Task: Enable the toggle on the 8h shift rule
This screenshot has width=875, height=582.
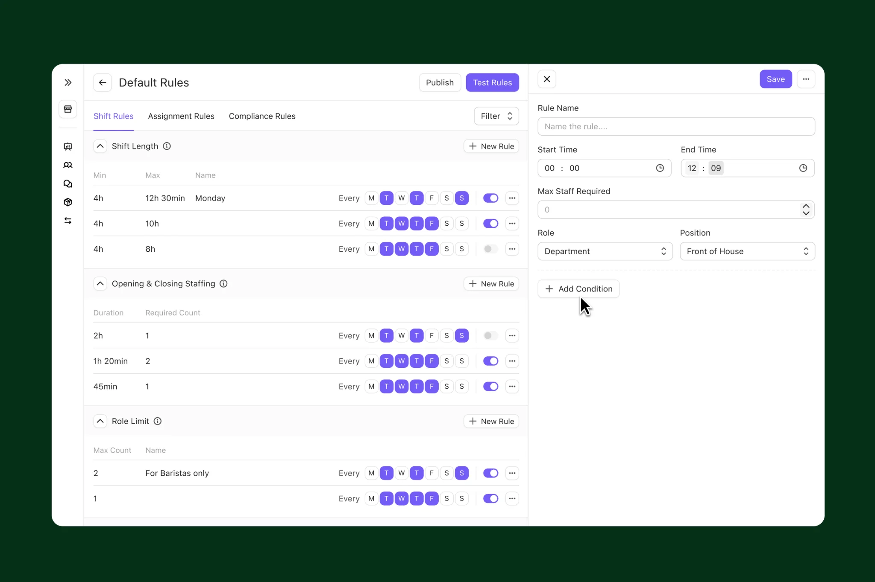Action: 490,249
